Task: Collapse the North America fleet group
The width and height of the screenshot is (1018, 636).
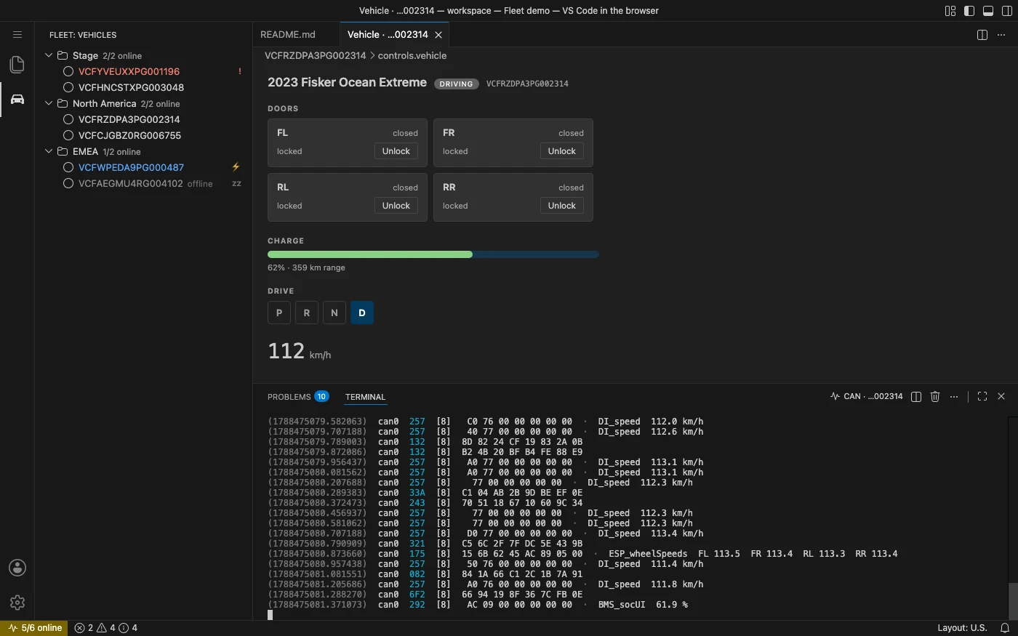Action: pos(49,103)
